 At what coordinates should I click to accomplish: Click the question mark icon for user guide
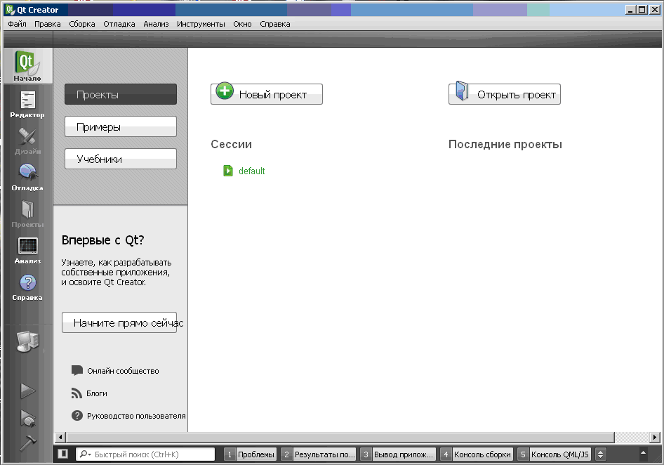[x=77, y=415]
